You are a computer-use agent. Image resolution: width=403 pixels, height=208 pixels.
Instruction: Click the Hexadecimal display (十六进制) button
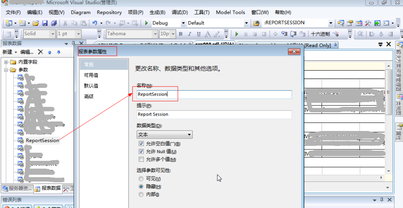[320, 34]
